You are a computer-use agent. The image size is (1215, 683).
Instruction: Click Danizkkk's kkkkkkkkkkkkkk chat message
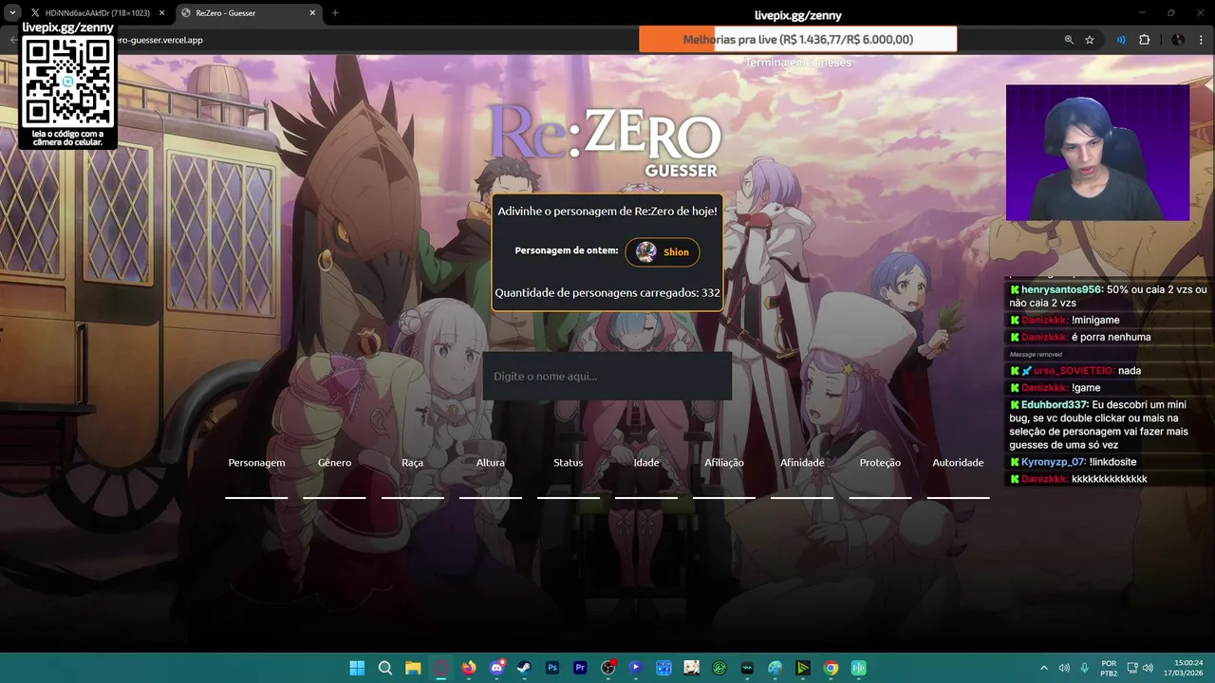point(1109,479)
